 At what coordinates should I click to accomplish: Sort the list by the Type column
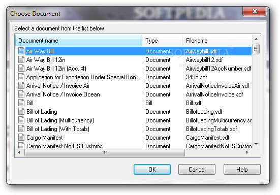click(163, 41)
